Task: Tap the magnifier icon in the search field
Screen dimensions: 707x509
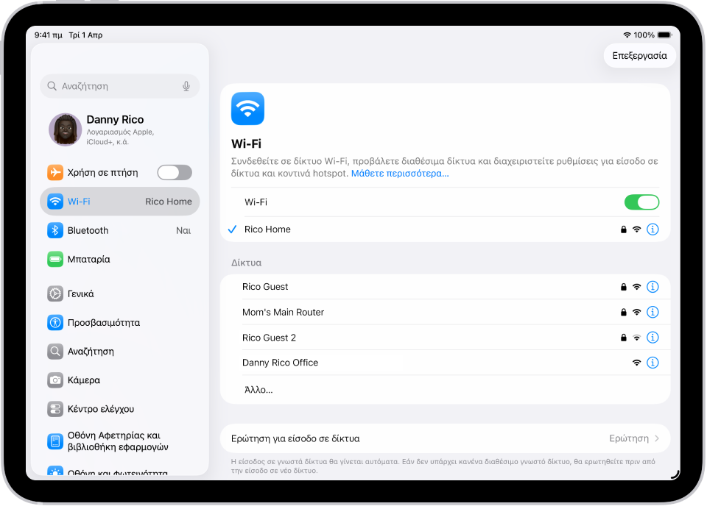Action: pos(52,86)
